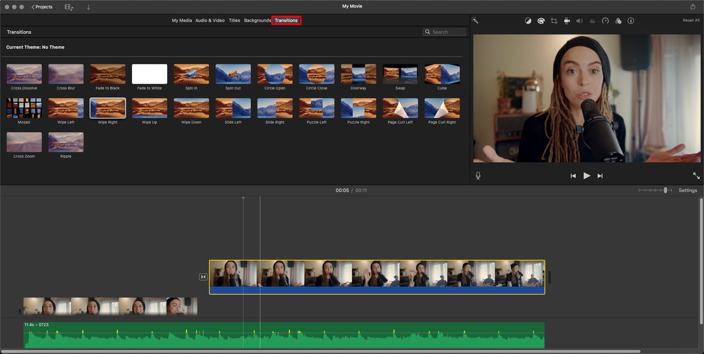Select the Fade to Black transition
704x354 pixels.
click(x=108, y=74)
